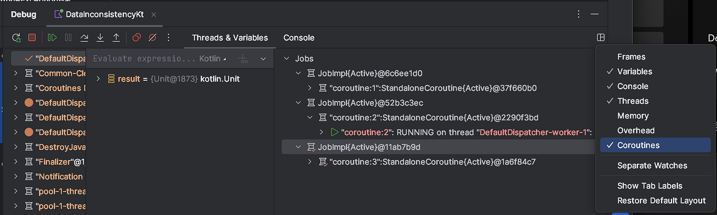Collapse JobImpl{Active}@11ab7b9d node
Screen dimensions: 717x215
[298, 147]
